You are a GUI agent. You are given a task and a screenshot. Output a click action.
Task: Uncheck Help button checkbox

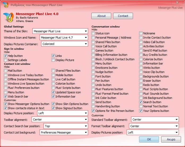pyautogui.click(x=5, y=56)
